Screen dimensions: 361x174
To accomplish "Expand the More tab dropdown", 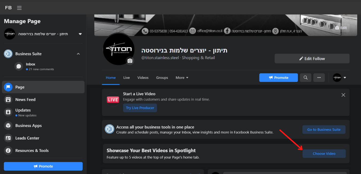I will pyautogui.click(x=182, y=78).
